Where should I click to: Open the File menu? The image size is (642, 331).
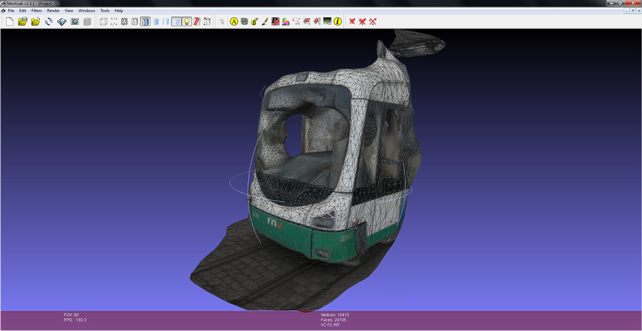click(11, 11)
